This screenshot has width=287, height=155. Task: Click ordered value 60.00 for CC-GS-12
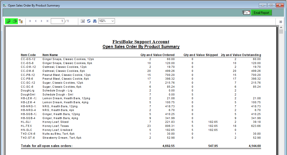[x=171, y=59]
